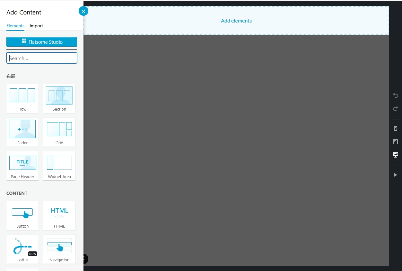Add a Navigation element
The height and width of the screenshot is (271, 402).
click(x=59, y=249)
